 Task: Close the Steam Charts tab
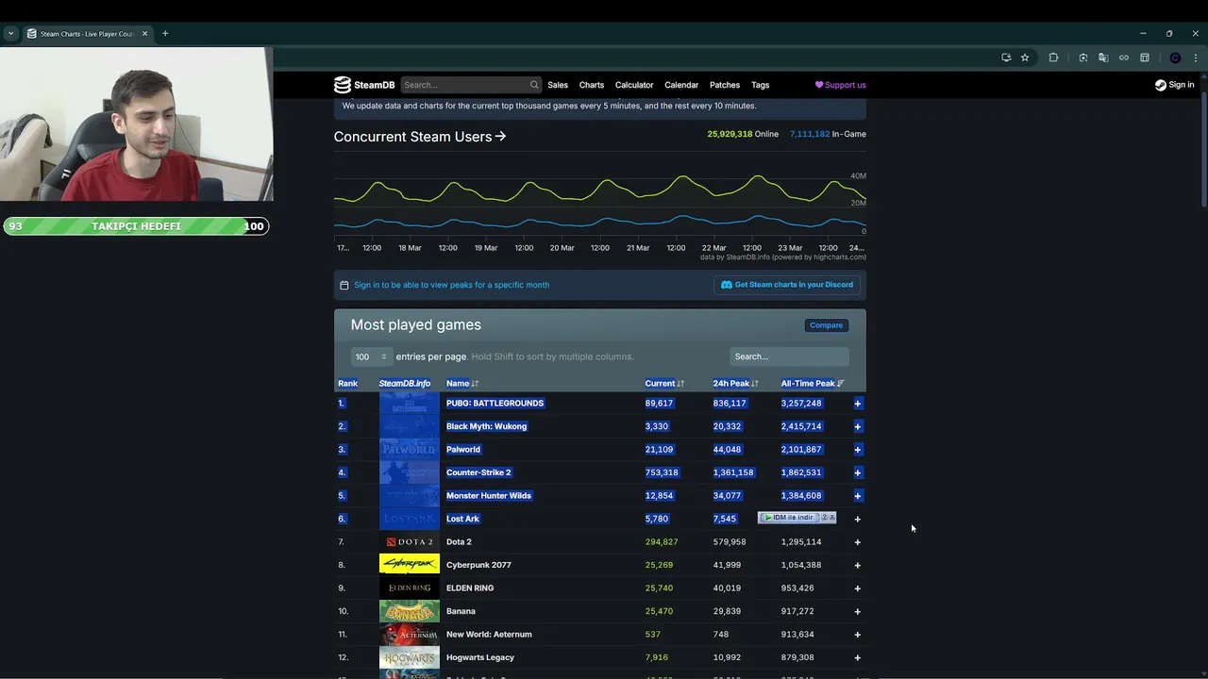pos(144,33)
